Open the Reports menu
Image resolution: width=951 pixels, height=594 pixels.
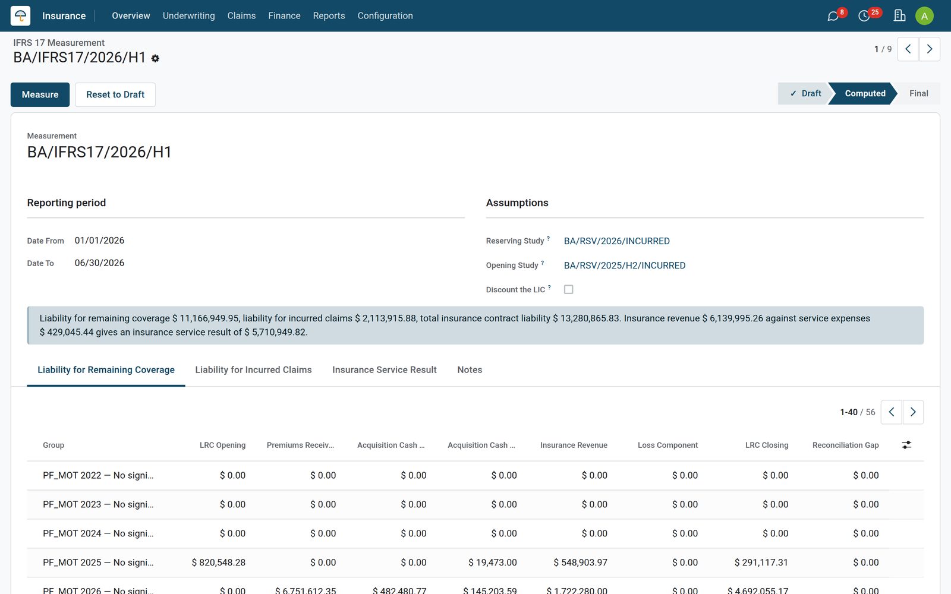(329, 15)
